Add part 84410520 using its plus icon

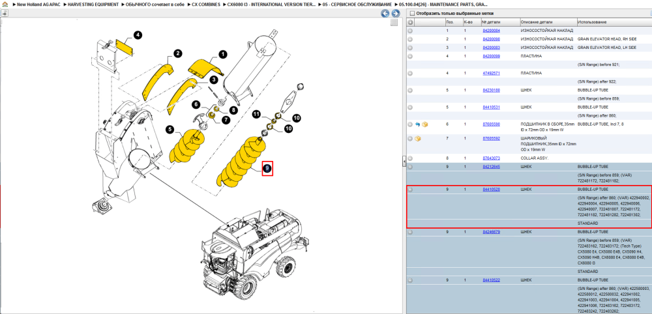(x=410, y=190)
